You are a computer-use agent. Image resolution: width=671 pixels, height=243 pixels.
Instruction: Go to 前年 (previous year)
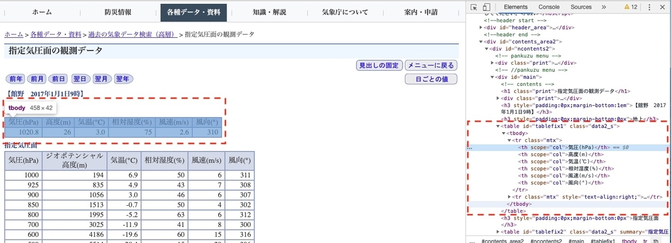coord(16,79)
